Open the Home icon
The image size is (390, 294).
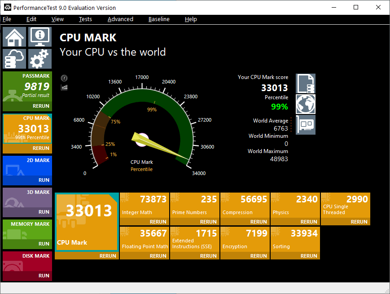[x=14, y=37]
